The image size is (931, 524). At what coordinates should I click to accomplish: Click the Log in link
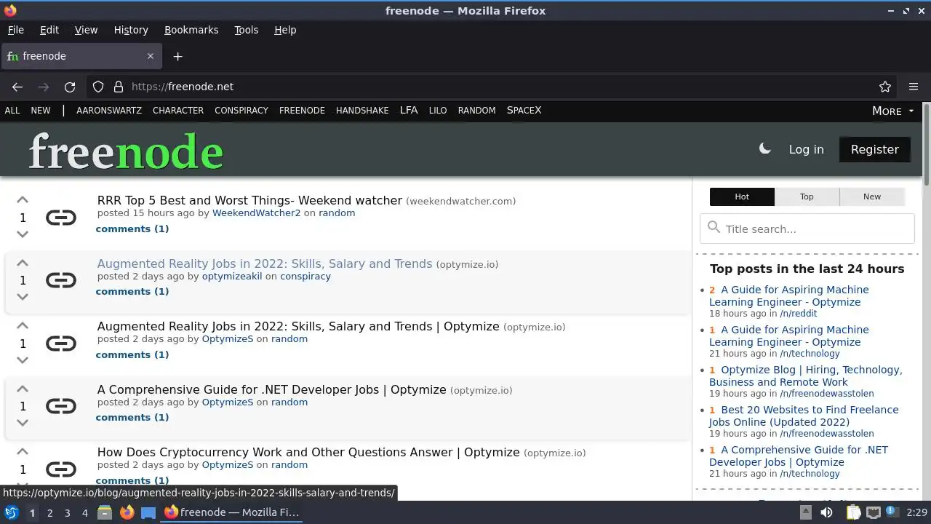click(806, 149)
